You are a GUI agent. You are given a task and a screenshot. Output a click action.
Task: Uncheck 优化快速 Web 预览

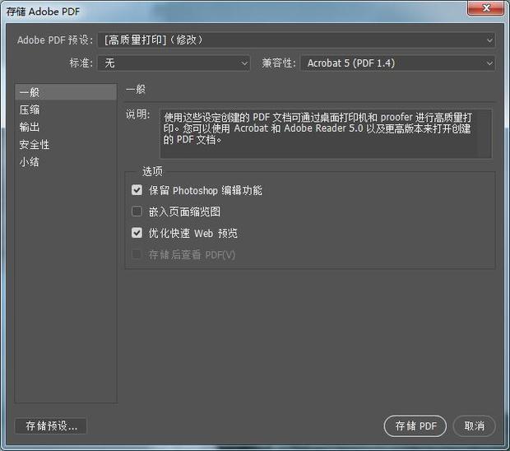(x=137, y=233)
